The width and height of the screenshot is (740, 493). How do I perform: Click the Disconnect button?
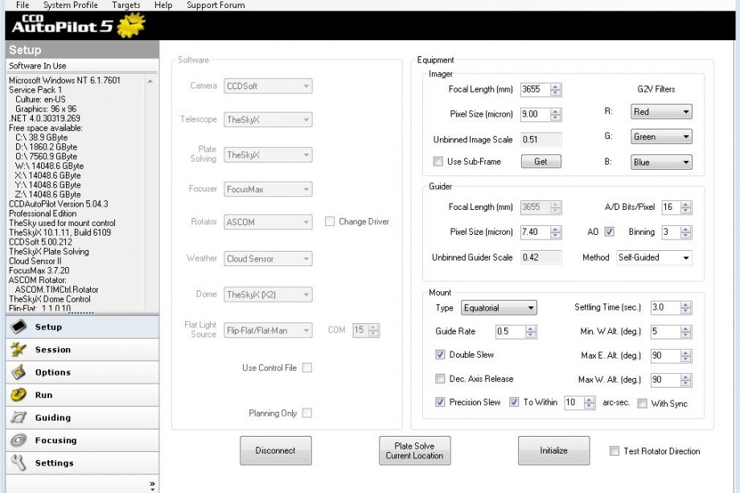click(276, 450)
